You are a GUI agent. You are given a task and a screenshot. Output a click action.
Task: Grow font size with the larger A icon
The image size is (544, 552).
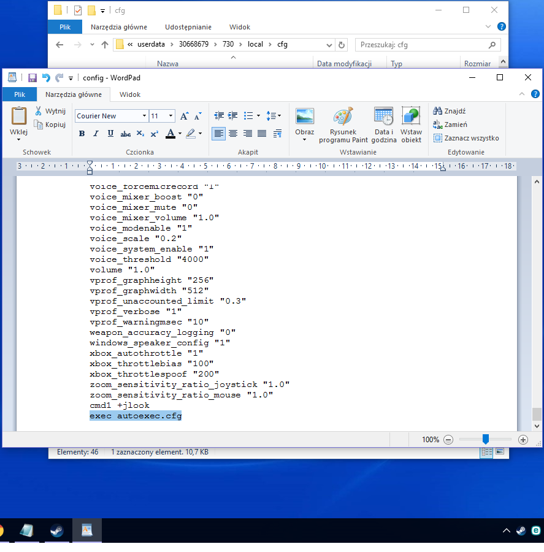pos(184,116)
